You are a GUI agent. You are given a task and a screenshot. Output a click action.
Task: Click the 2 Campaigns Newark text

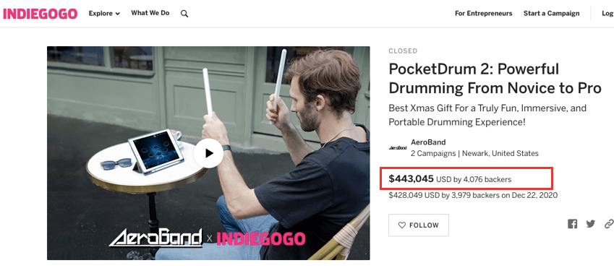click(x=474, y=153)
